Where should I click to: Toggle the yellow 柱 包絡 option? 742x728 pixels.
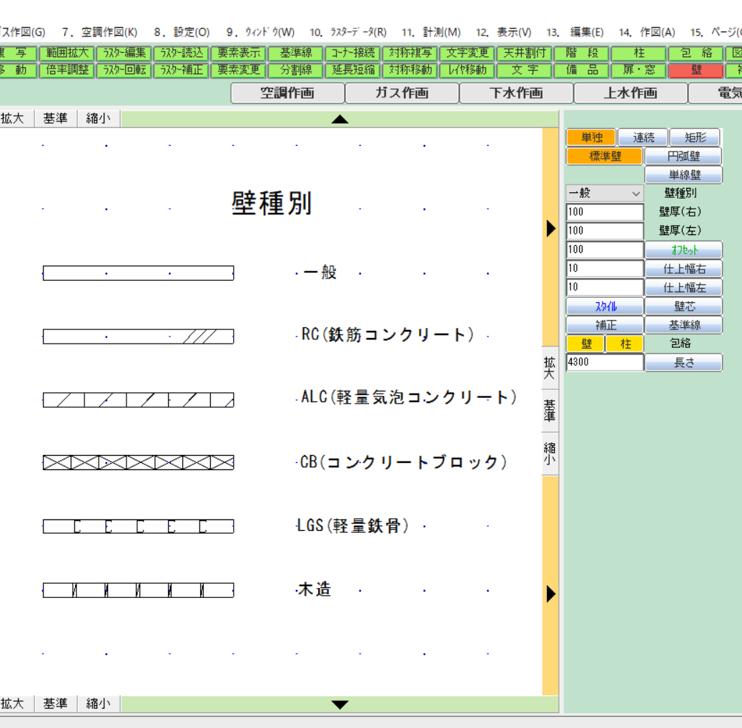click(625, 344)
